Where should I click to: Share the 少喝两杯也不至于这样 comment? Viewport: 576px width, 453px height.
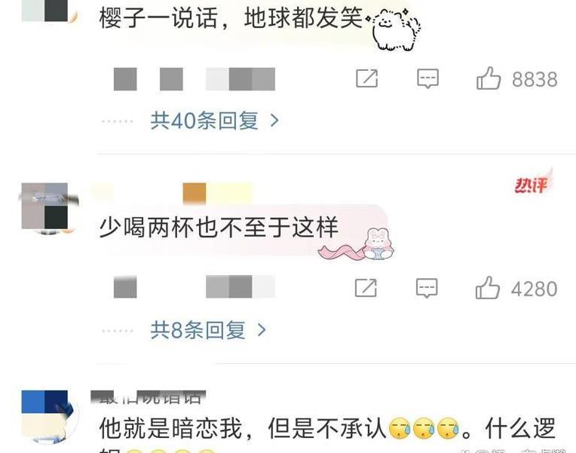pos(366,288)
